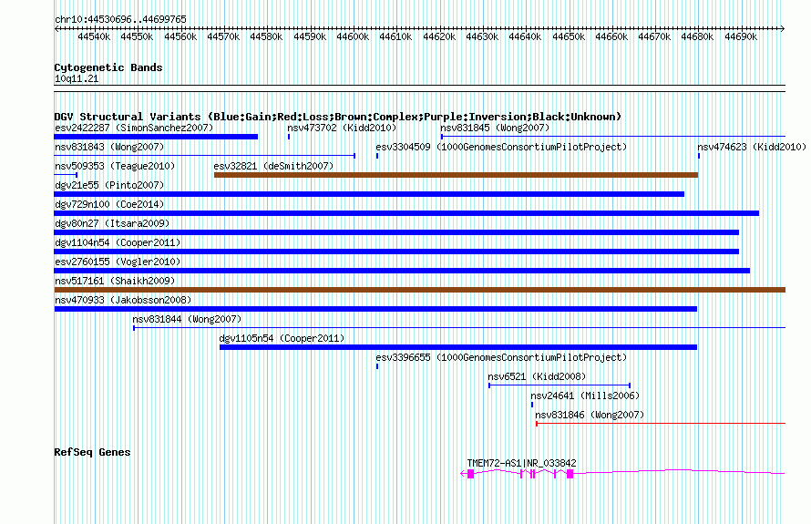Select the nsv24641 (Mills2006) label
The image size is (811, 524).
[585, 396]
